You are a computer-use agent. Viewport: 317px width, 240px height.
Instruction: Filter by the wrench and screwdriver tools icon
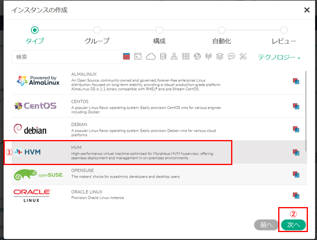243,56
